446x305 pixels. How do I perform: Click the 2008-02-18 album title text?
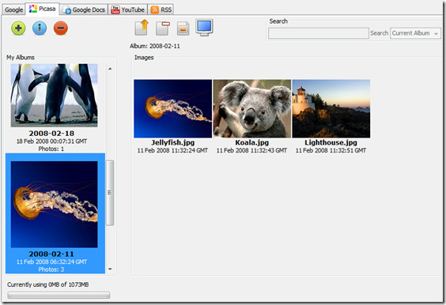[51, 134]
